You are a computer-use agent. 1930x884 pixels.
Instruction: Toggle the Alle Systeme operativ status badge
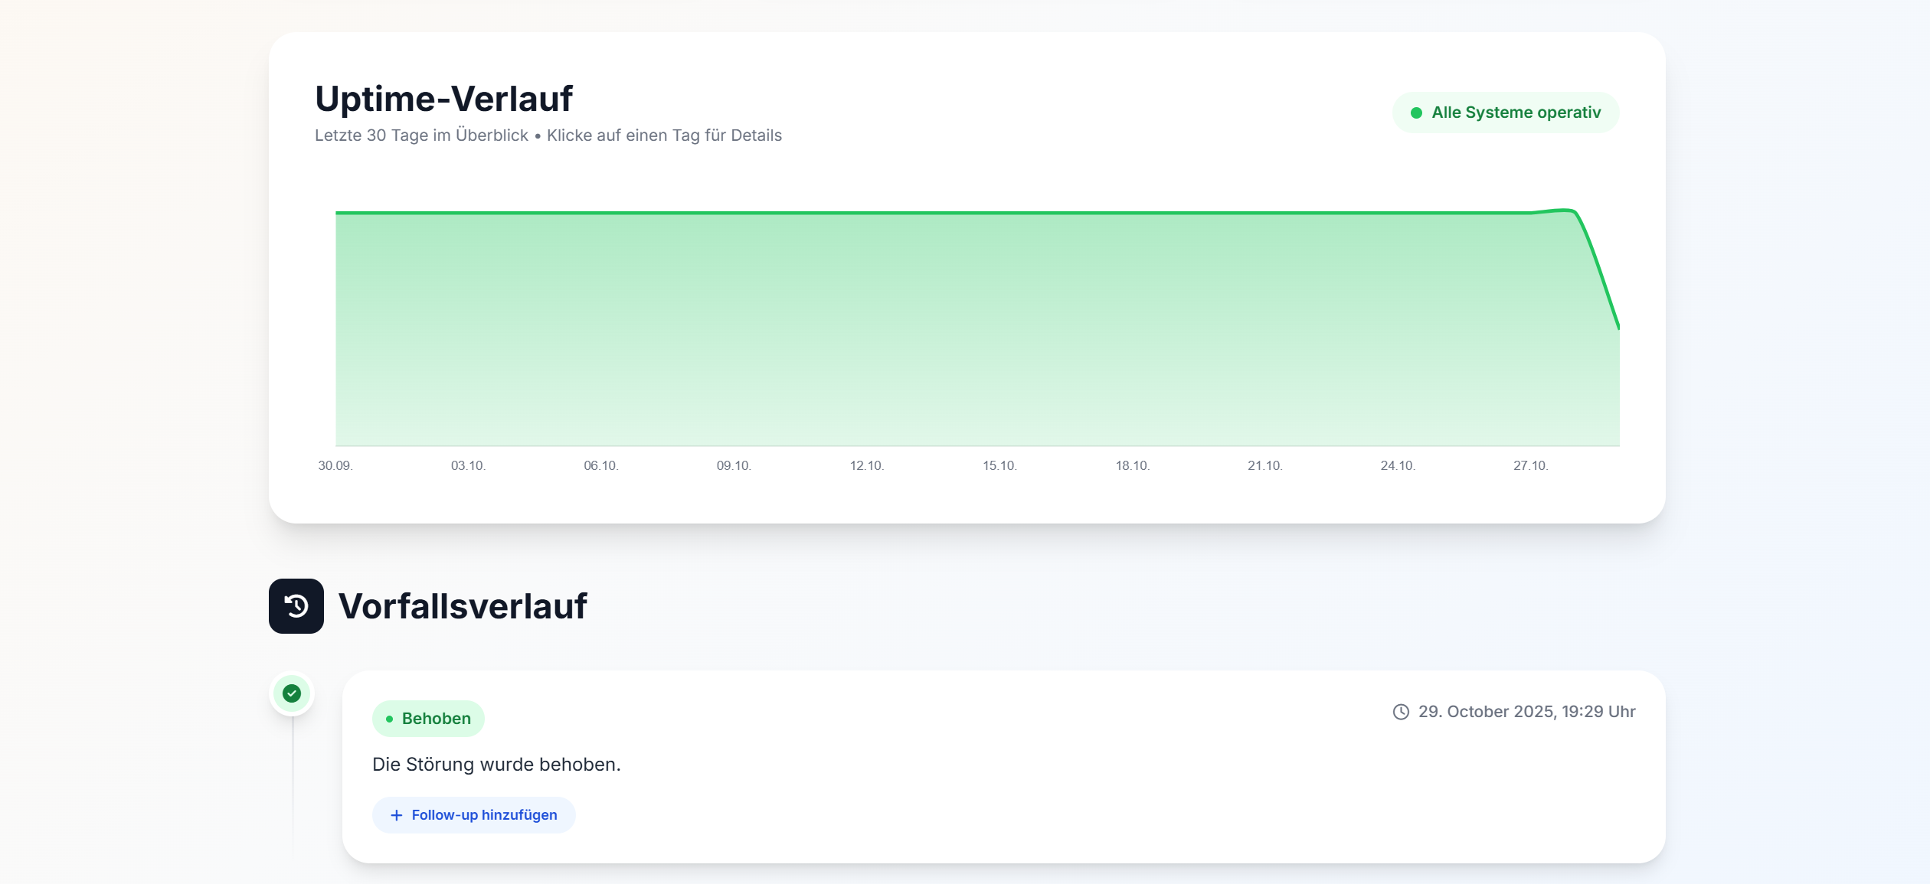tap(1505, 112)
